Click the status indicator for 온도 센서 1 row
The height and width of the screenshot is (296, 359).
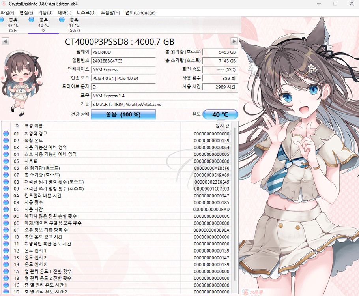[x=5, y=250]
